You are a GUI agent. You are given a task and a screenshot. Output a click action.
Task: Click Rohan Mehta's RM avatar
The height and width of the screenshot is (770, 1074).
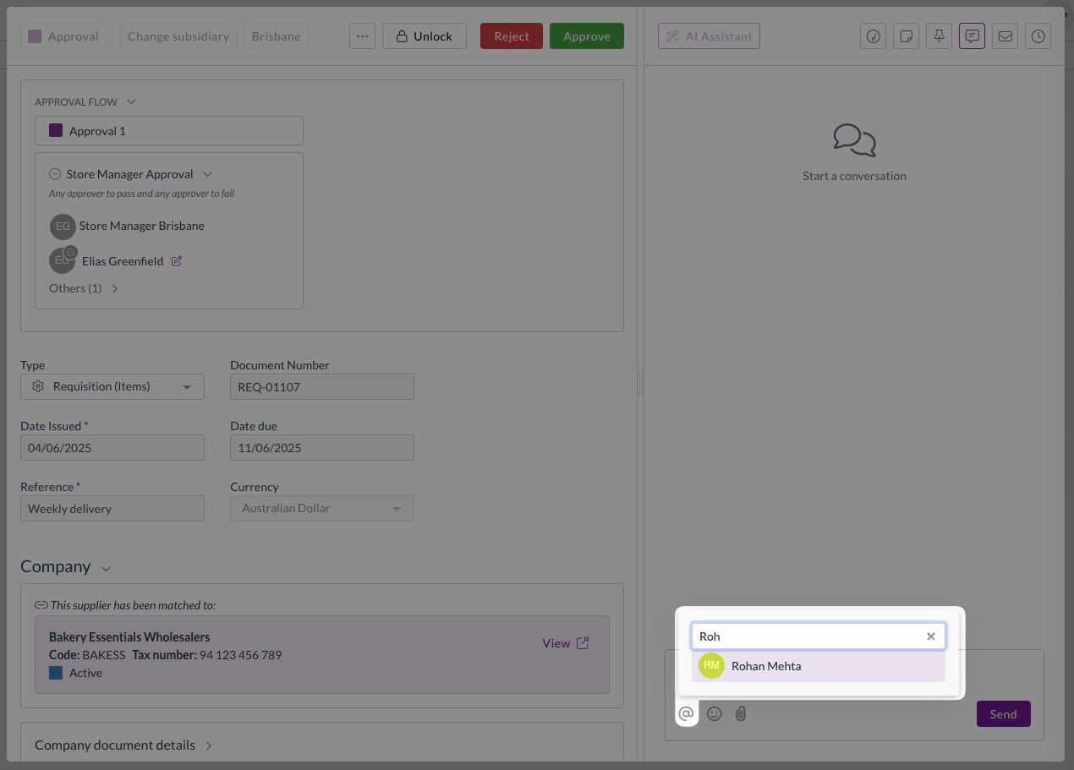[712, 666]
